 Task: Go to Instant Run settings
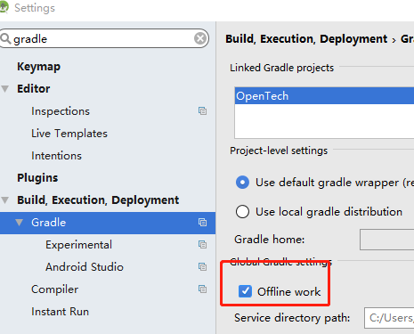[x=61, y=312]
